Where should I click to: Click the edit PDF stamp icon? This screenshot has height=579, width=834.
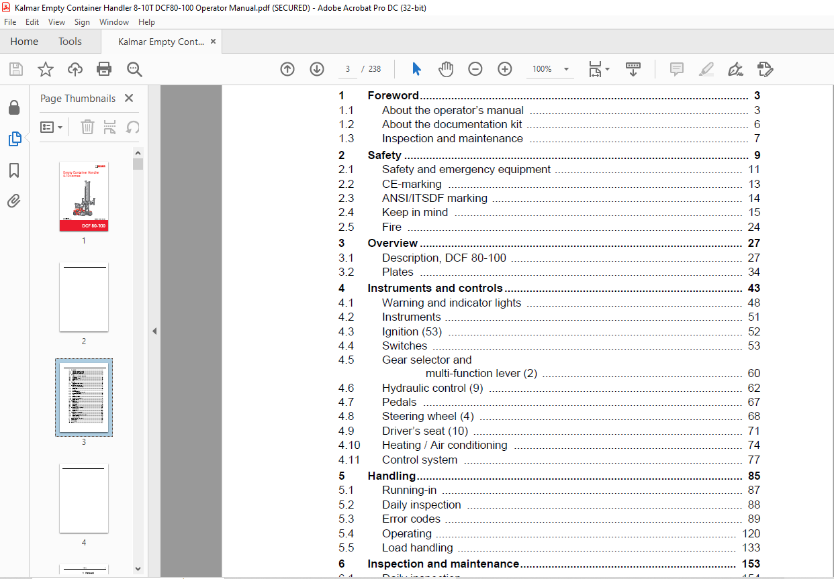point(765,69)
